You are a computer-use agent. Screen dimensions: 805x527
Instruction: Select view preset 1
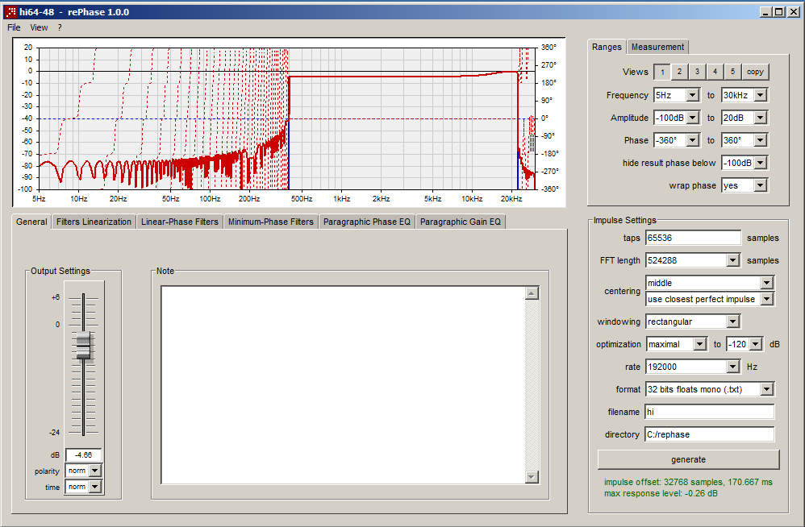tap(661, 72)
